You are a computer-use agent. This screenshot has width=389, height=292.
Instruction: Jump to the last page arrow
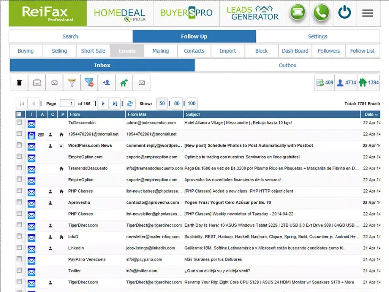tap(115, 103)
